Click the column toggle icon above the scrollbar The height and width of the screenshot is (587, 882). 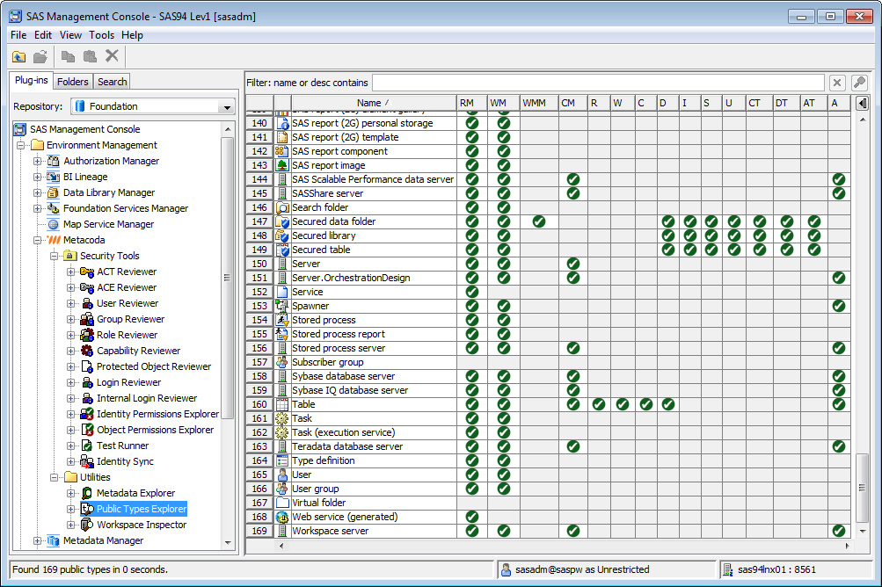[863, 103]
